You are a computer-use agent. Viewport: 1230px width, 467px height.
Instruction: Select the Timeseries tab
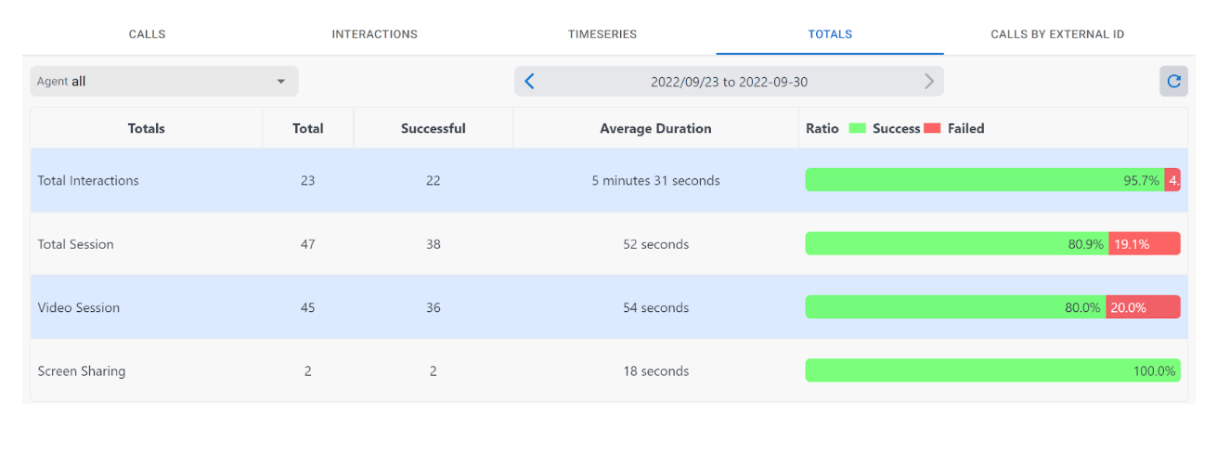click(602, 34)
